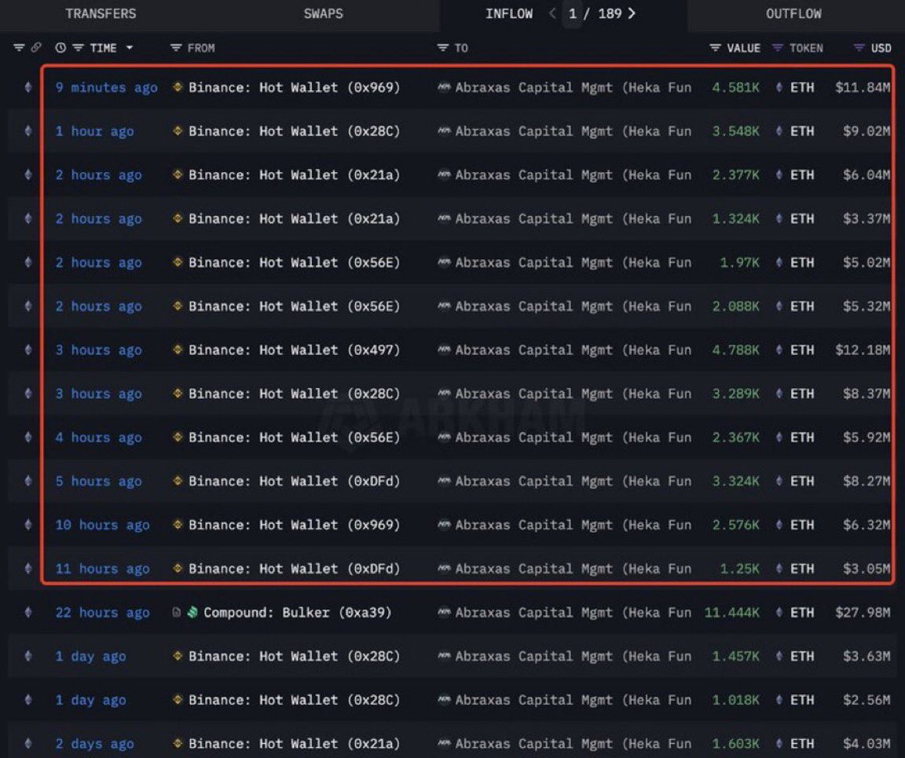The height and width of the screenshot is (758, 905).
Task: Switch to the TRANSFERS tab
Action: (x=101, y=14)
